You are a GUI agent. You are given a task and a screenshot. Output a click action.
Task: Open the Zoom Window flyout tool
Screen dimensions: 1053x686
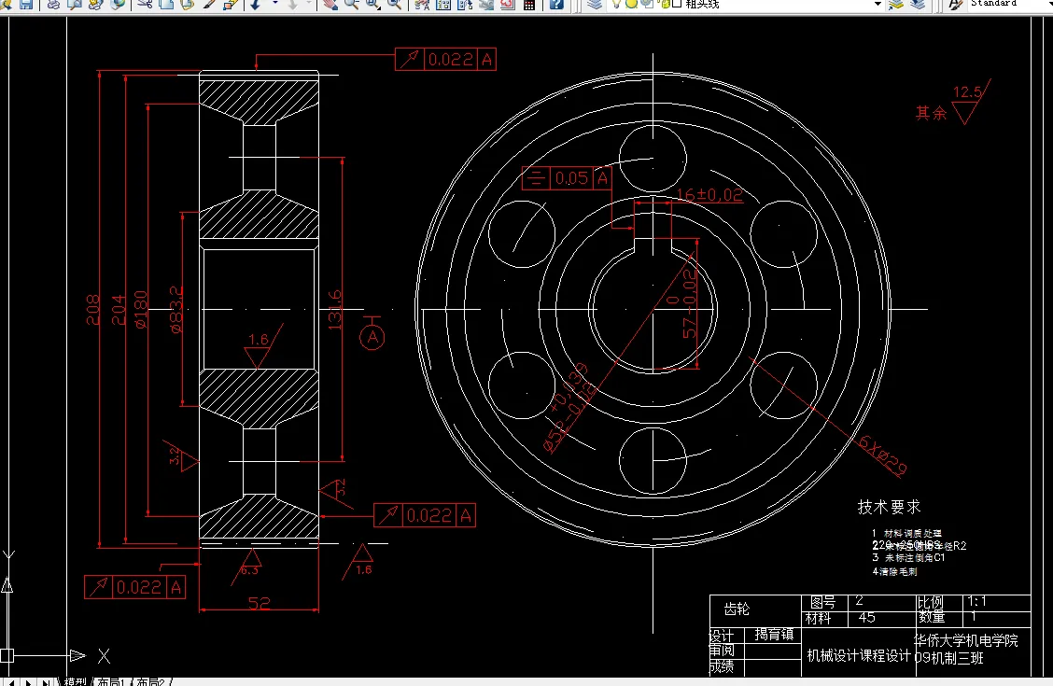373,4
